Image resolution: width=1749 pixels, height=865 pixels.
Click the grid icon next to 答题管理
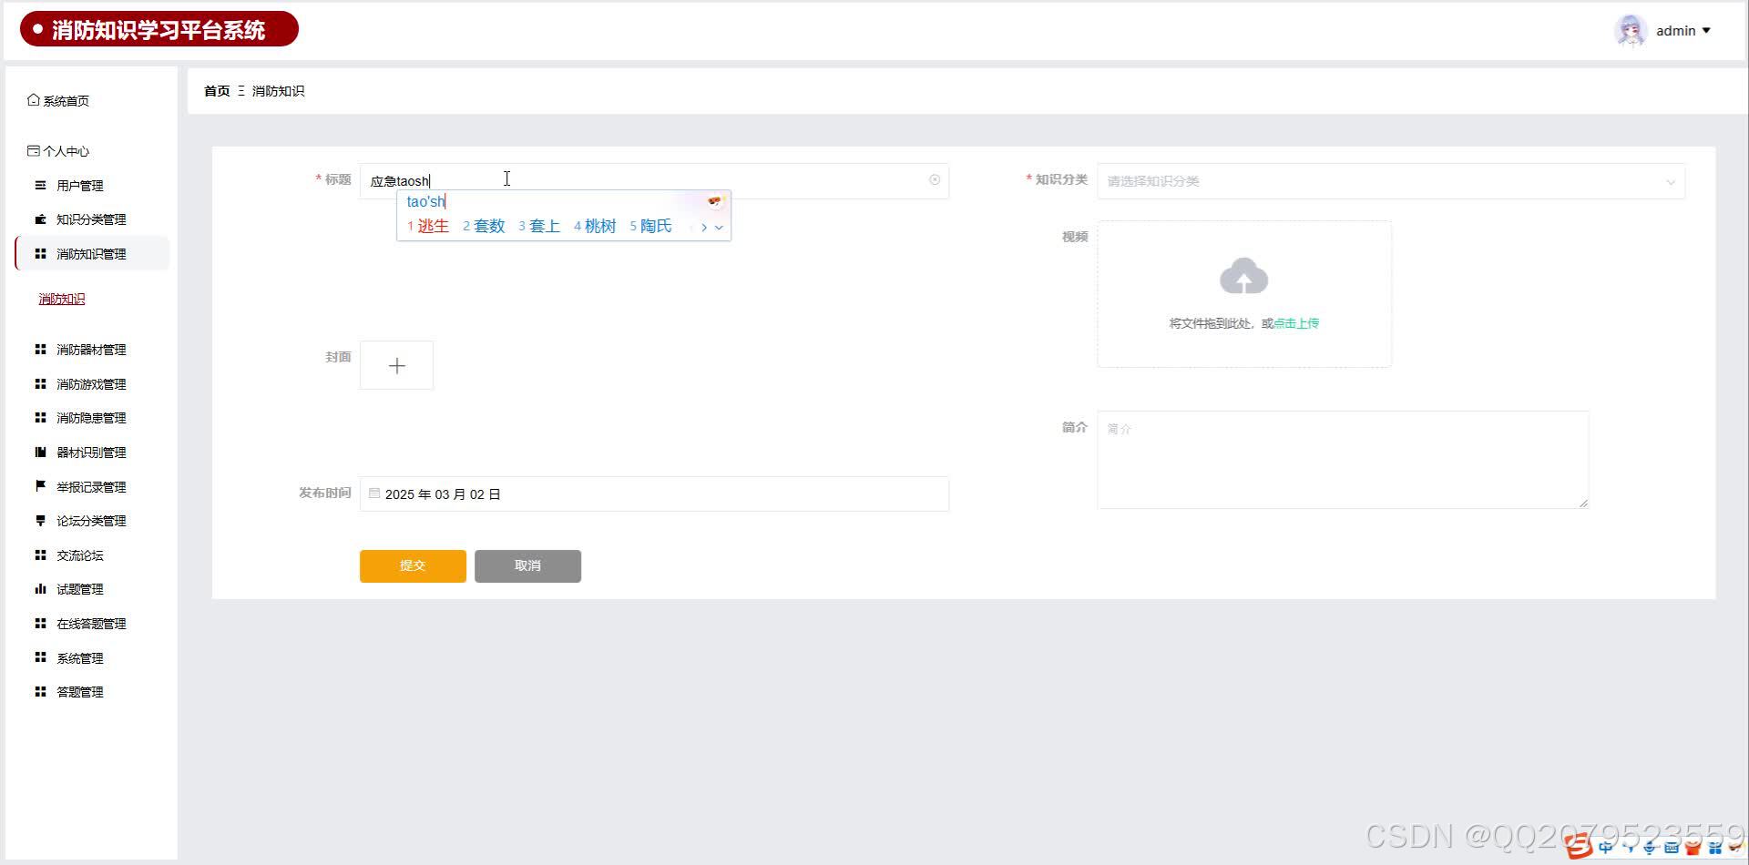pos(40,692)
